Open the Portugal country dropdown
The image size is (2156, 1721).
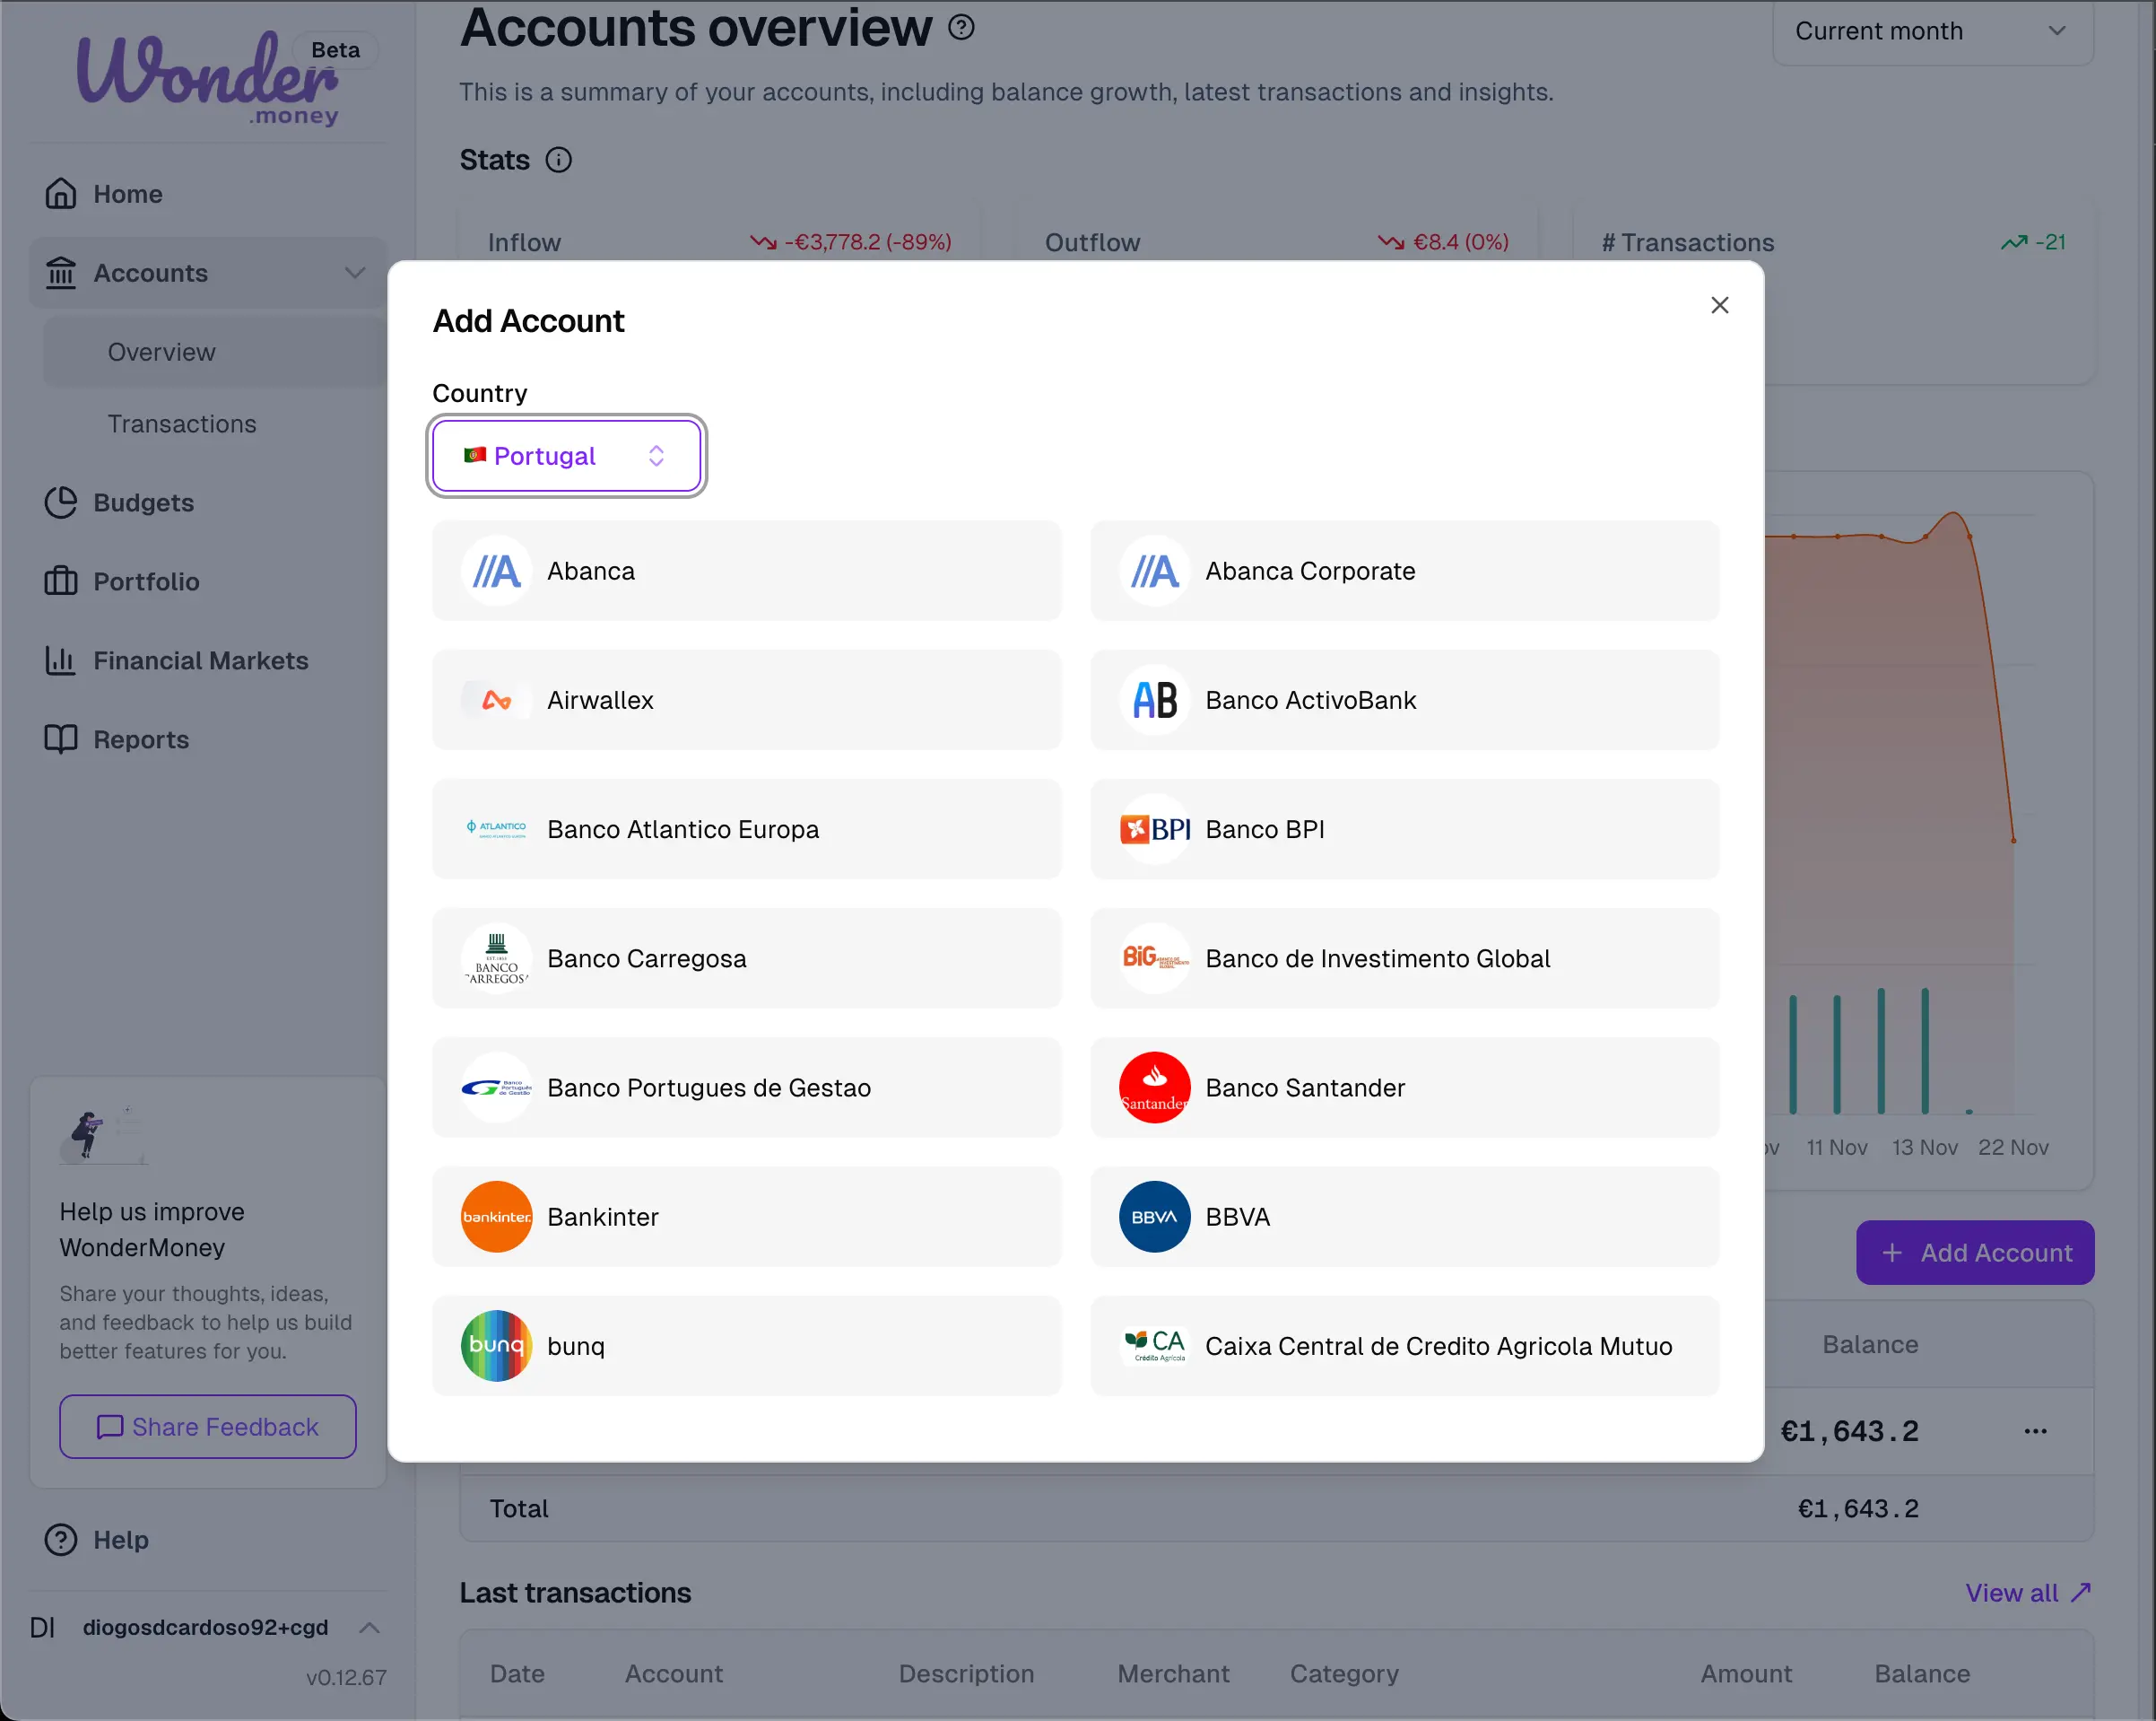[x=566, y=456]
